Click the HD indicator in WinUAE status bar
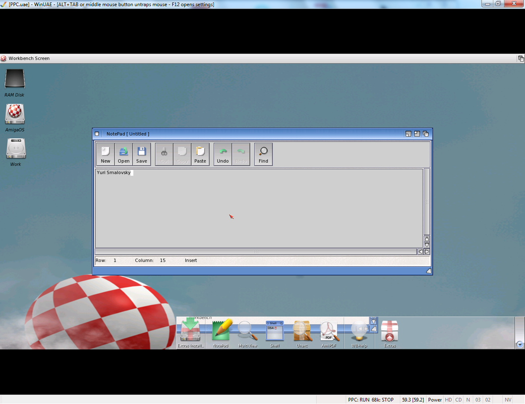The width and height of the screenshot is (525, 404). pyautogui.click(x=448, y=399)
